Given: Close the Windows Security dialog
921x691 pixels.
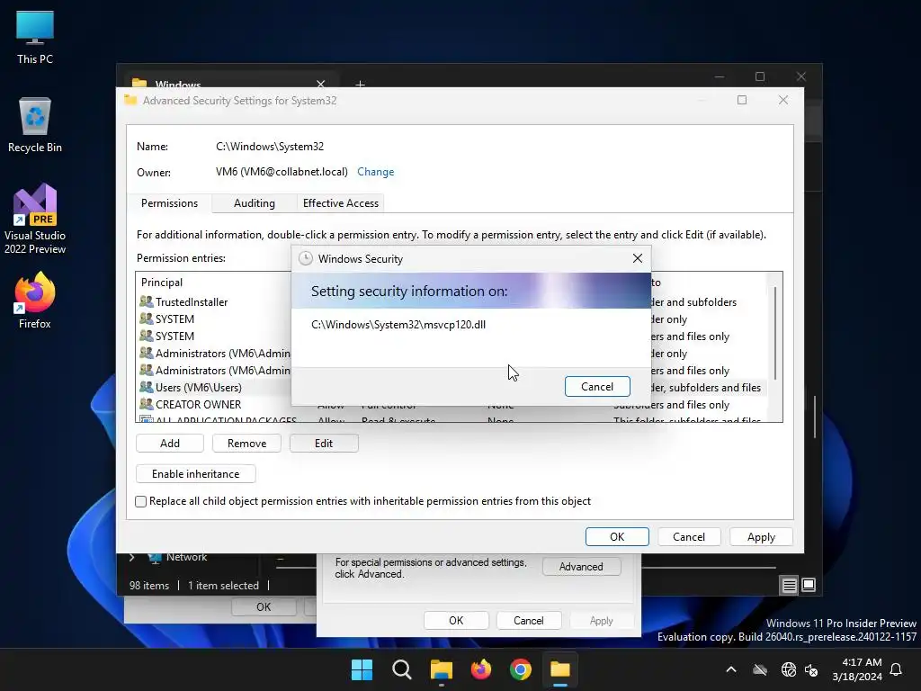Looking at the screenshot, I should pyautogui.click(x=638, y=258).
